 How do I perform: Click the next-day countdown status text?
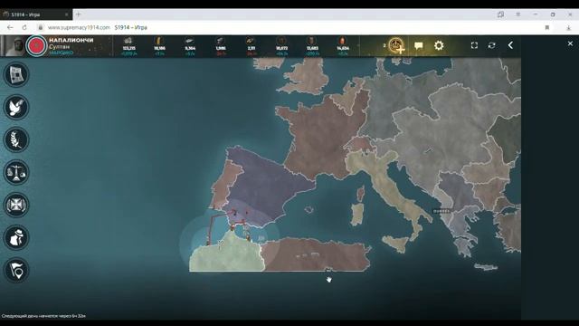[43, 316]
